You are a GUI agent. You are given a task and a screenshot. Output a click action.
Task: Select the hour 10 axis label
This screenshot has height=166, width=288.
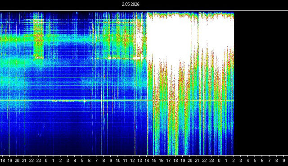(118, 161)
